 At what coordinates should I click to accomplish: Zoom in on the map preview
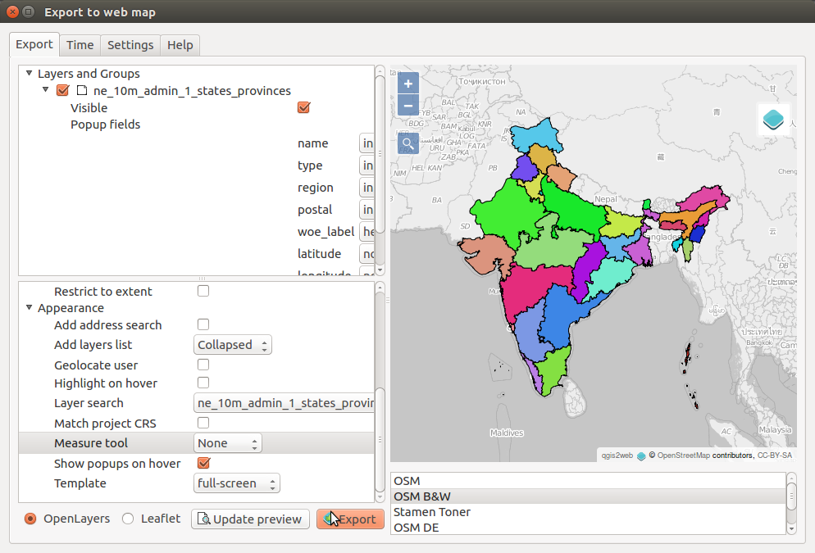(407, 83)
